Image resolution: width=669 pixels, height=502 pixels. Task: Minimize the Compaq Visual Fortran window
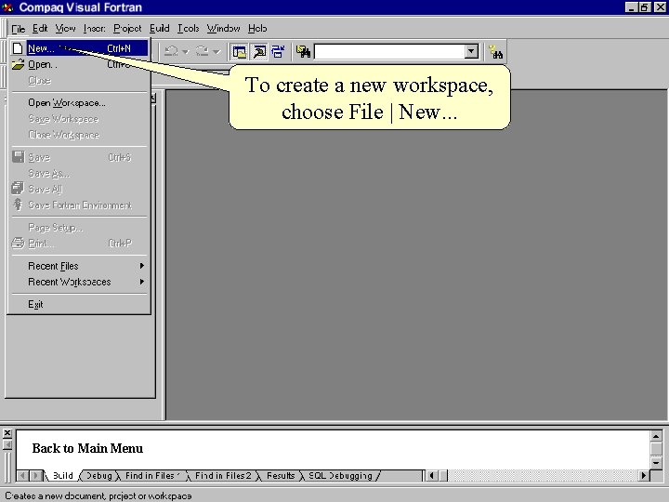(632, 7)
